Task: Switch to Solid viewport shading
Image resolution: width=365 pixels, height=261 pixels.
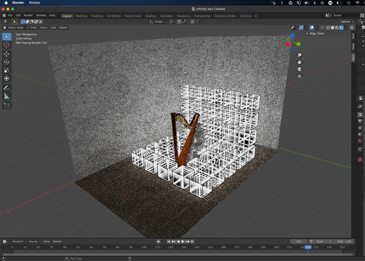Action: tap(332, 28)
